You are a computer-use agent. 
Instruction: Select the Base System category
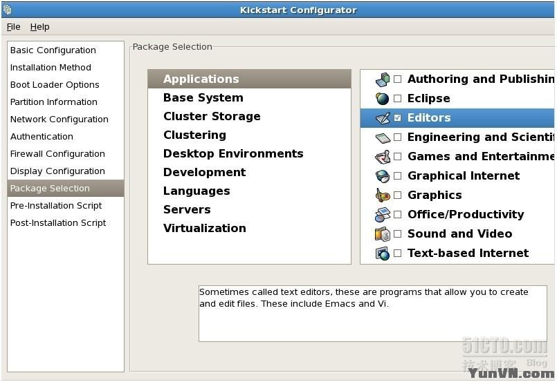(203, 98)
